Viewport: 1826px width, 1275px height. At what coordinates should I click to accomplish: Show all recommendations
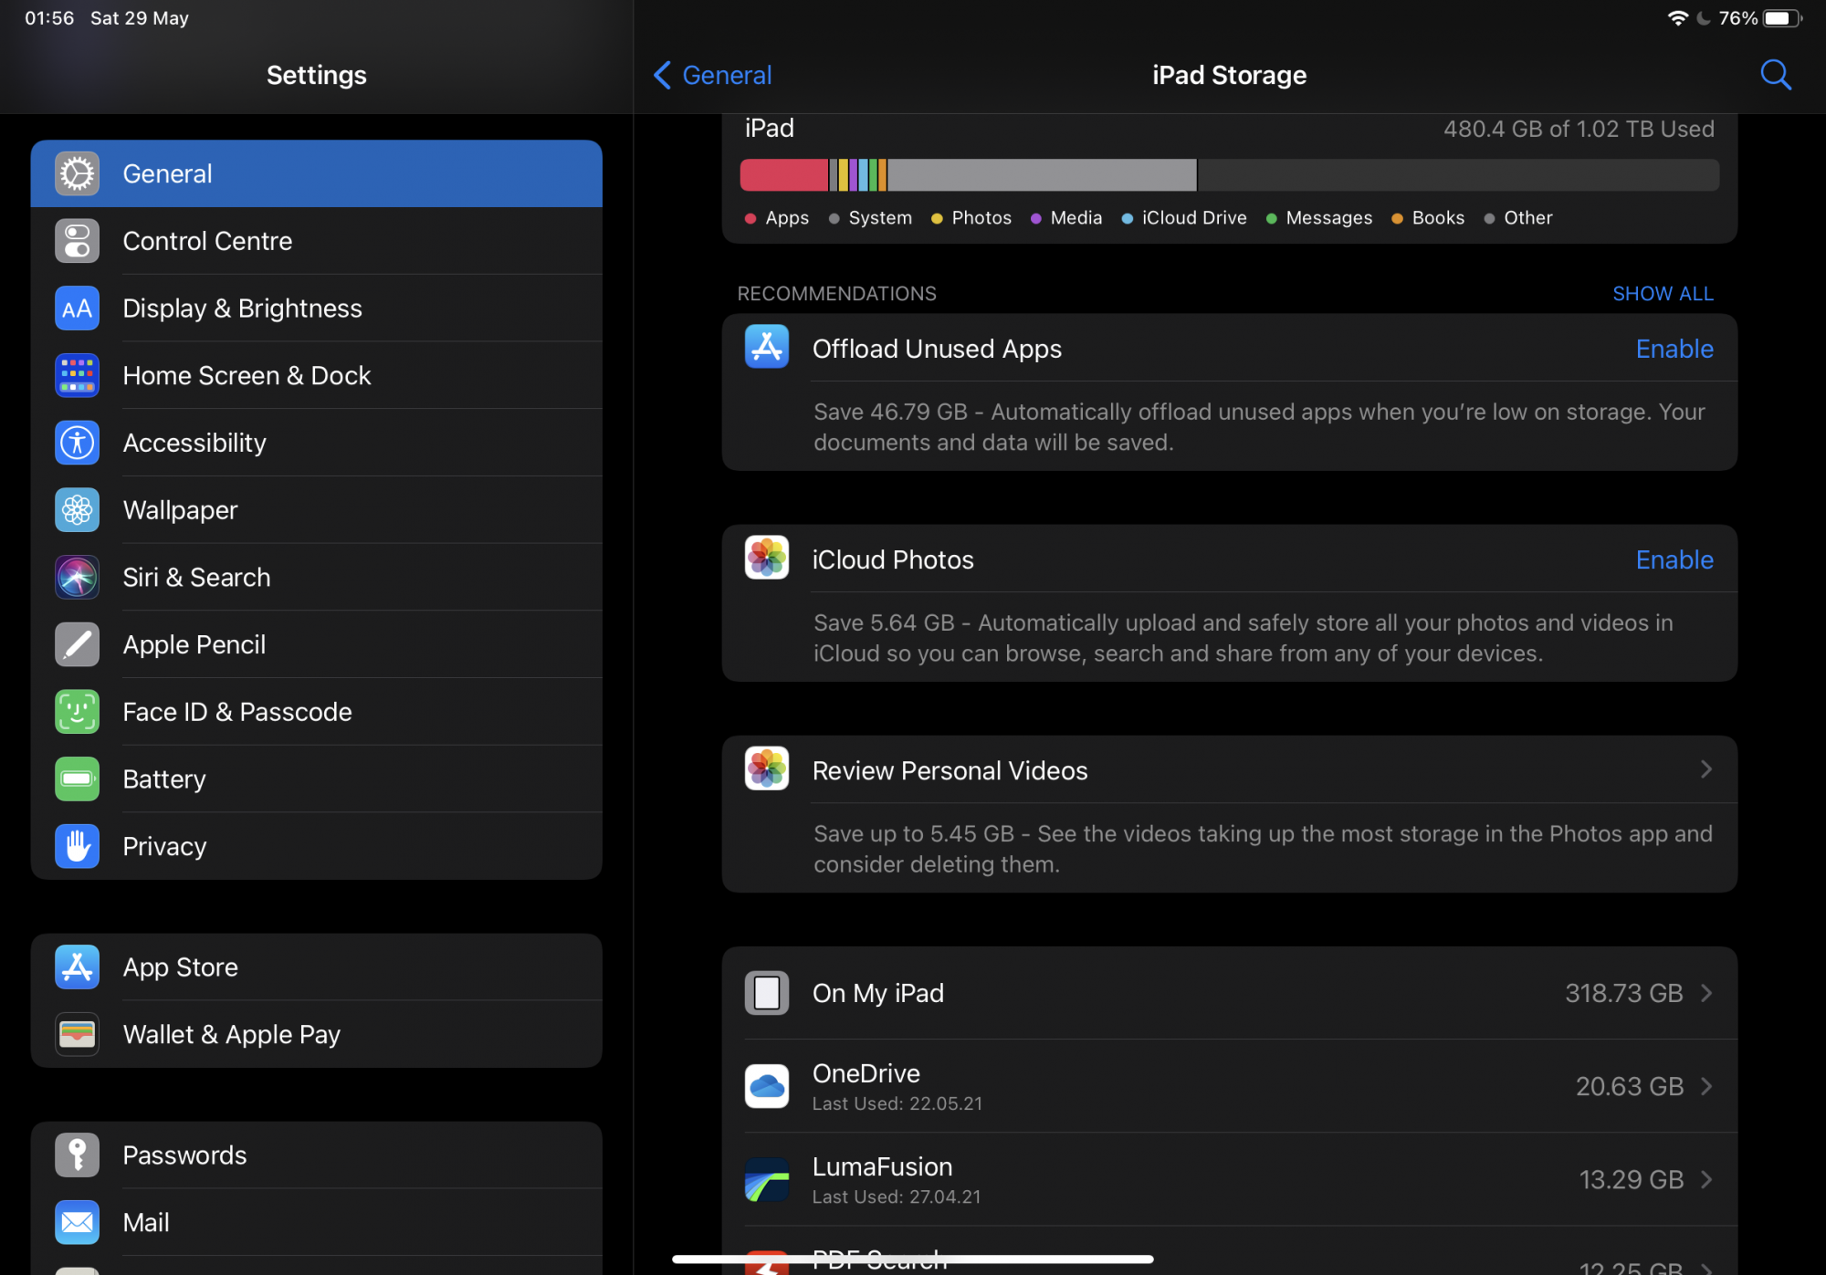(1663, 294)
